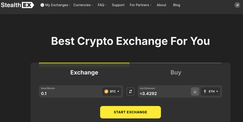
Task: Click the Get Ethereum amount field
Action: [163, 93]
